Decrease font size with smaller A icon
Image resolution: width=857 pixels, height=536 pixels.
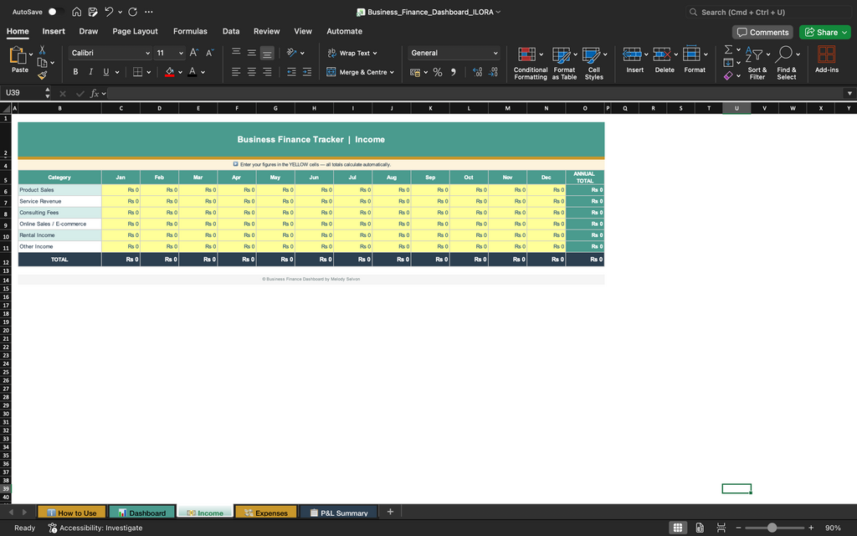210,53
